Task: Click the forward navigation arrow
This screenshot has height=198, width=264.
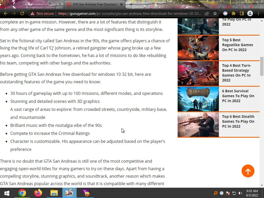Action: (x=14, y=13)
